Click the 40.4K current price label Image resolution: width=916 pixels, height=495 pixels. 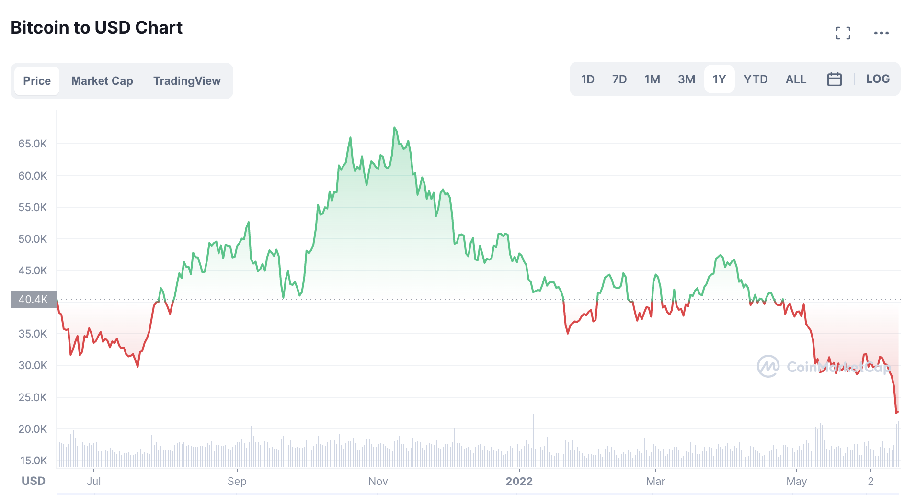point(33,299)
